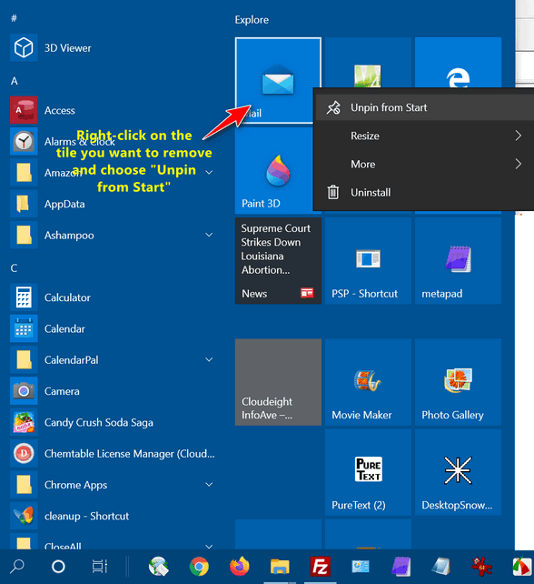Open Task View on the taskbar
534x584 pixels.
click(x=99, y=567)
